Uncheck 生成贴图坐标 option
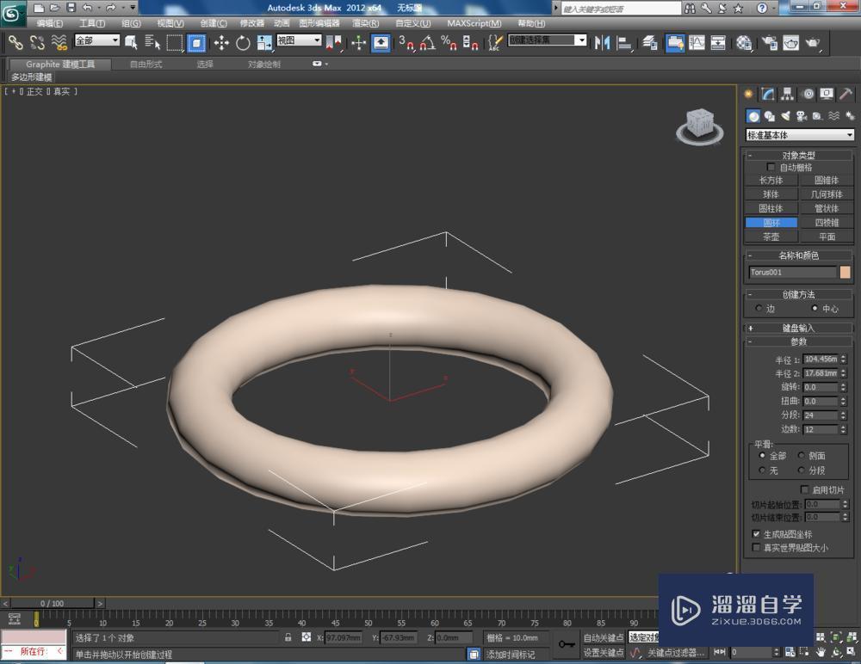The height and width of the screenshot is (664, 861). tap(756, 533)
